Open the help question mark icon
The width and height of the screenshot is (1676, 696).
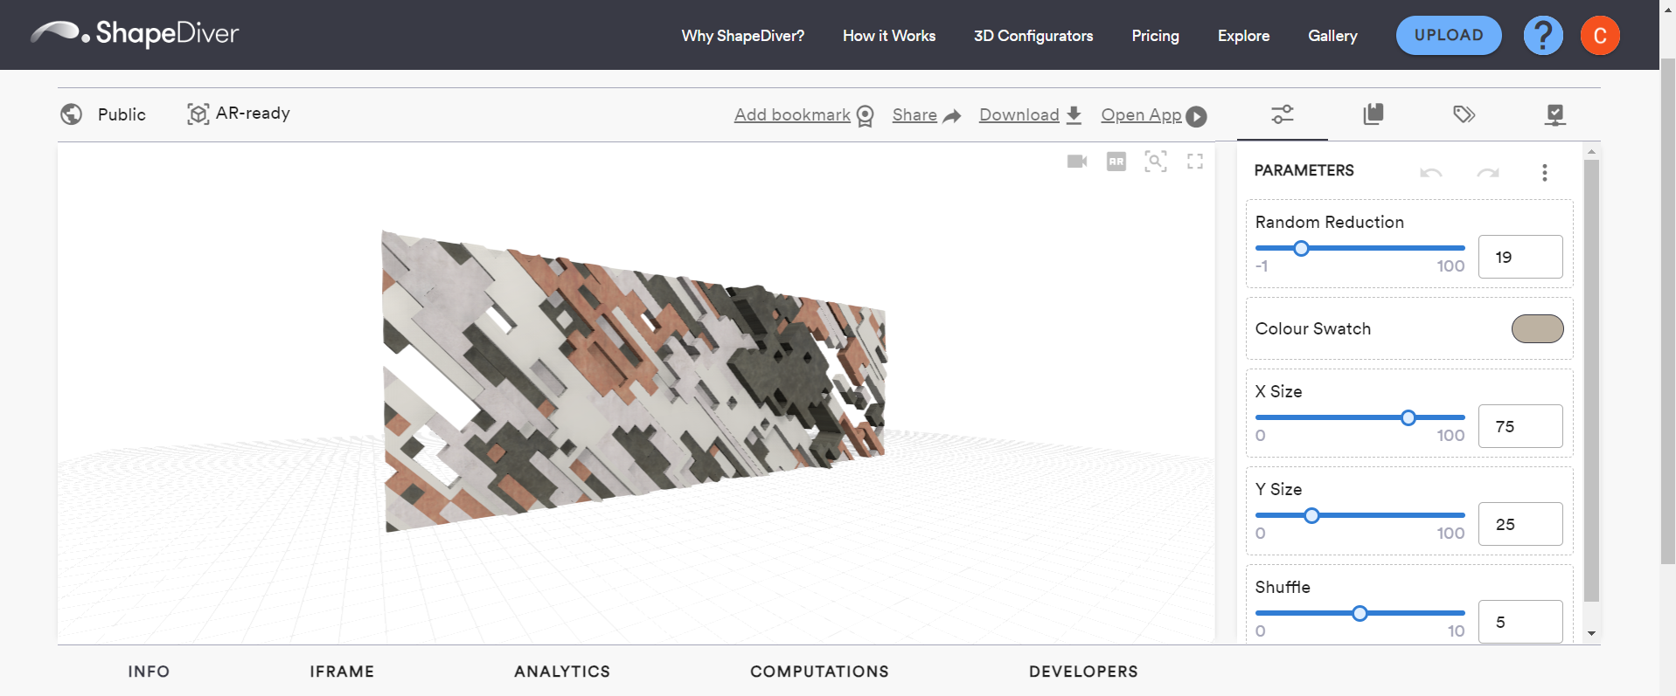click(x=1542, y=36)
